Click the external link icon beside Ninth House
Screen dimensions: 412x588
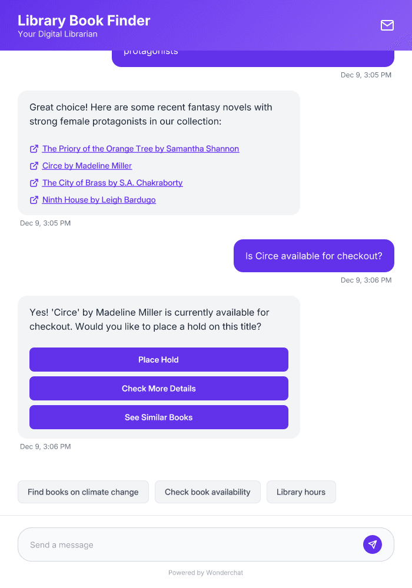click(34, 200)
